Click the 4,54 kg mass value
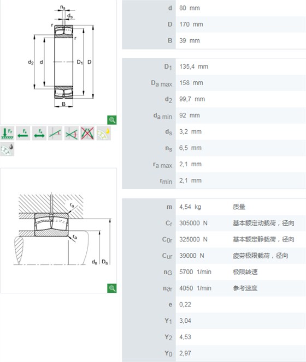Image resolution: width=306 pixels, height=362 pixels. pos(190,207)
